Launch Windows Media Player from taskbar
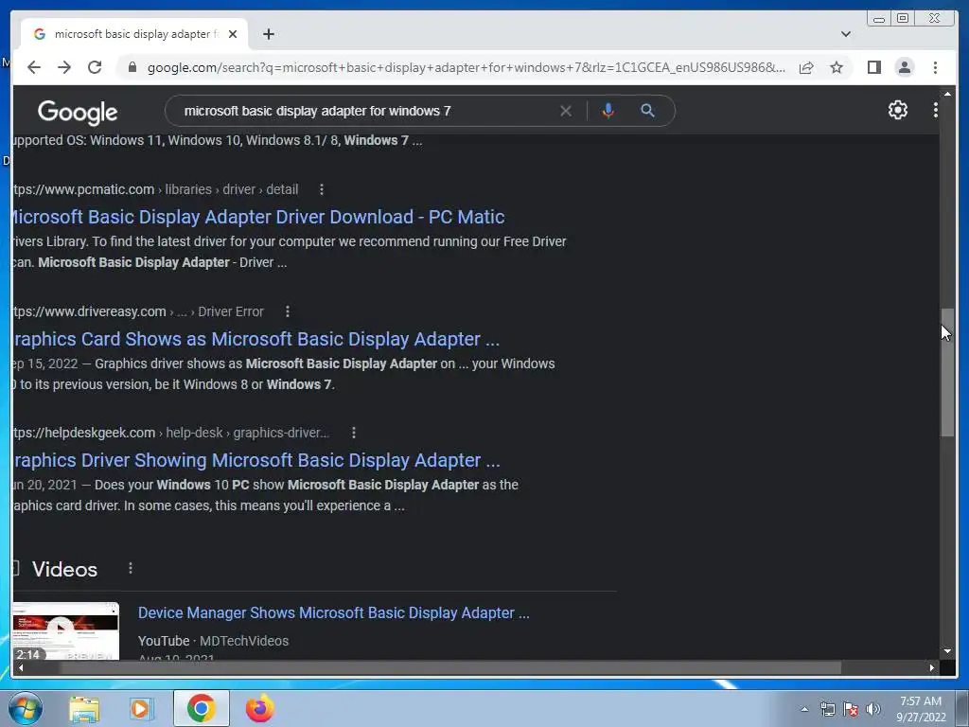This screenshot has width=969, height=727. pyautogui.click(x=142, y=708)
